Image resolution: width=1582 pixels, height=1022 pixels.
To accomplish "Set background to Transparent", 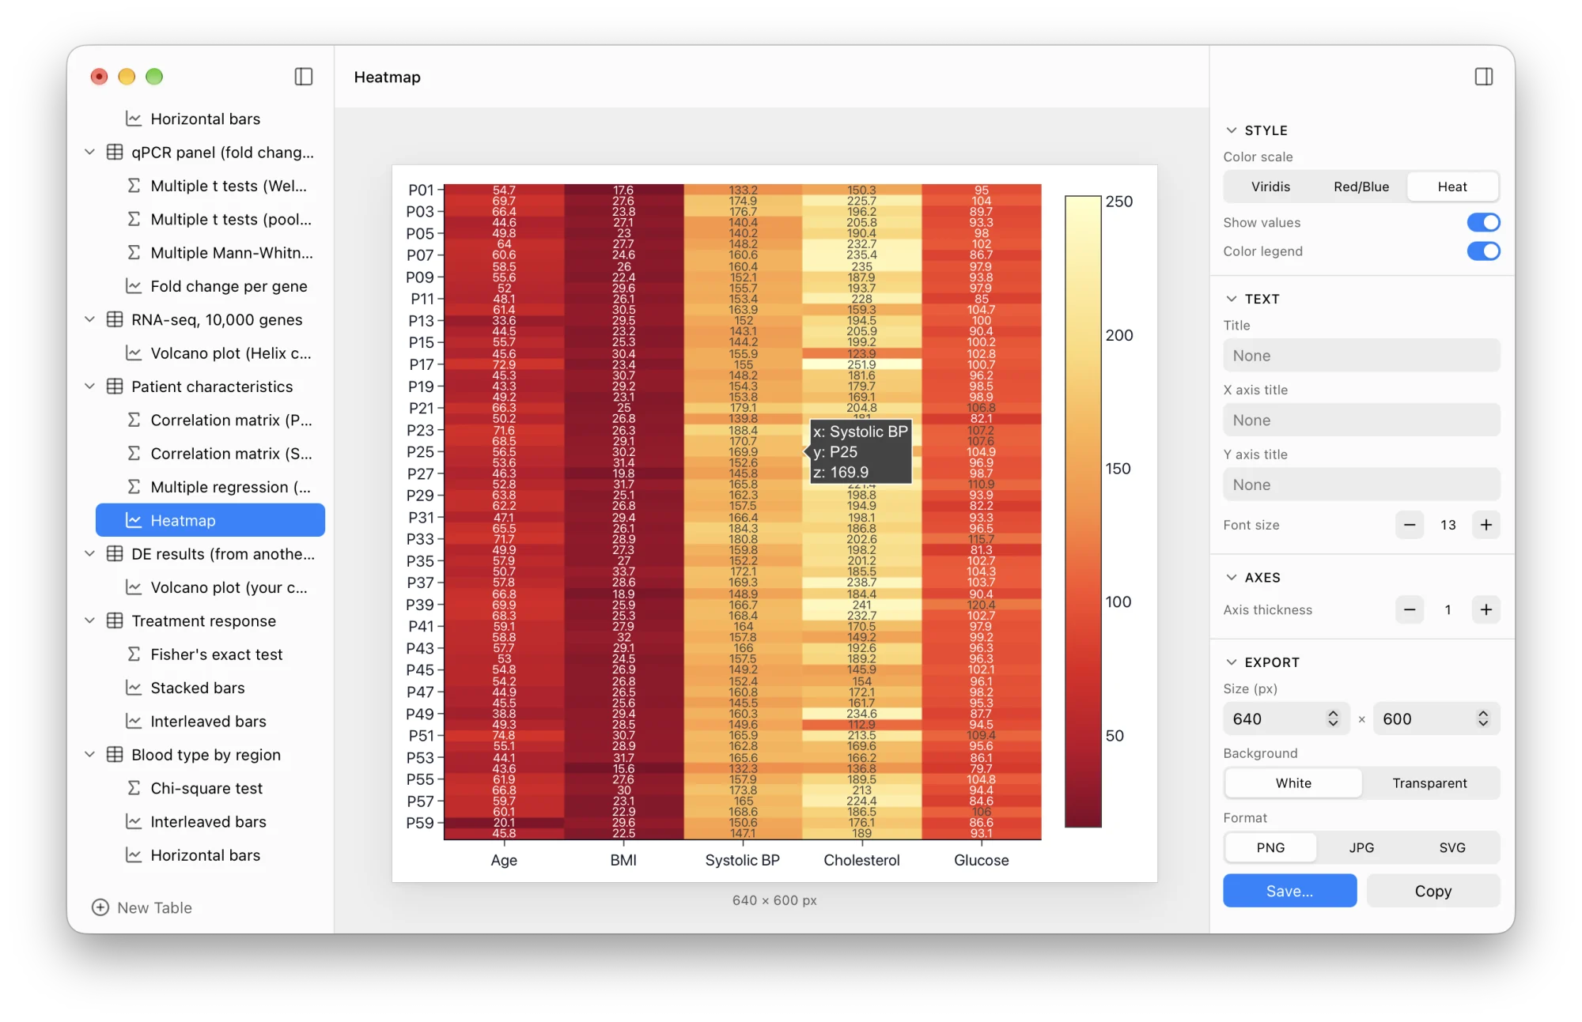I will 1429,783.
